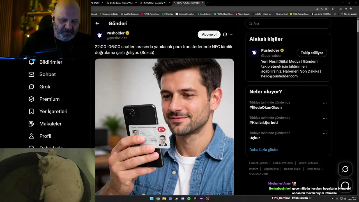The height and width of the screenshot is (202, 359).
Task: Open Grok from the sidebar
Action: pyautogui.click(x=40, y=87)
